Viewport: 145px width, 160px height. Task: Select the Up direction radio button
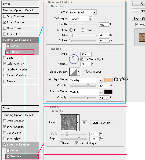click(71, 30)
